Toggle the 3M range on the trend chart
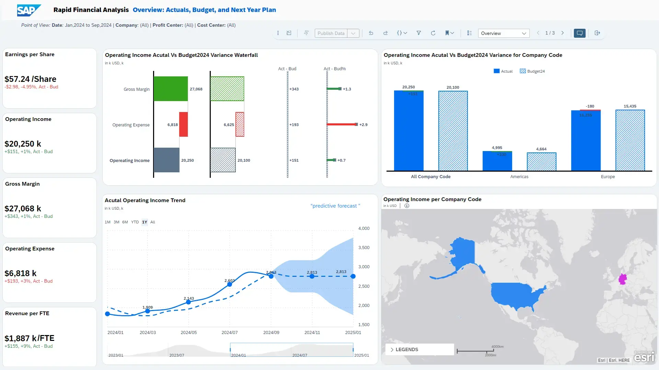The image size is (659, 370). (116, 222)
